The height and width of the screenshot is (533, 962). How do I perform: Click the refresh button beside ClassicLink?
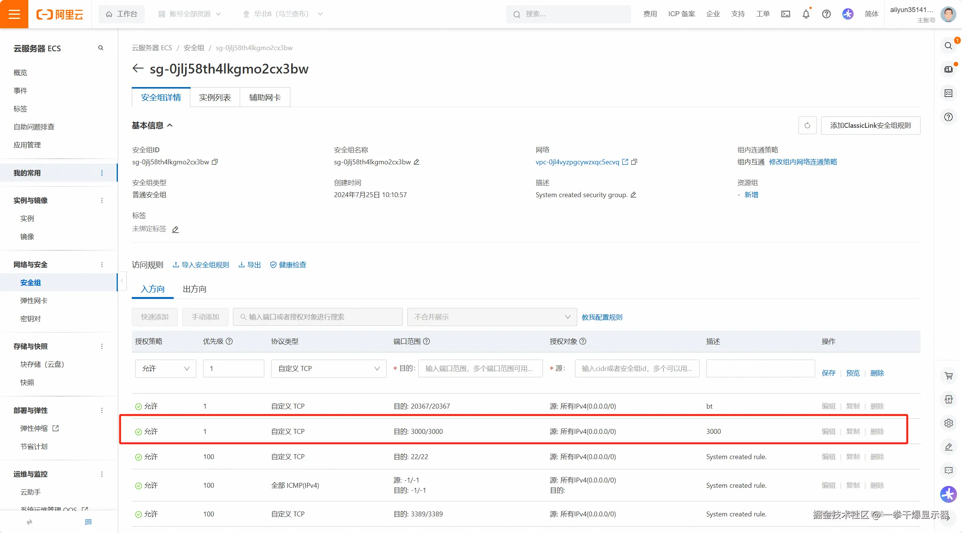807,126
